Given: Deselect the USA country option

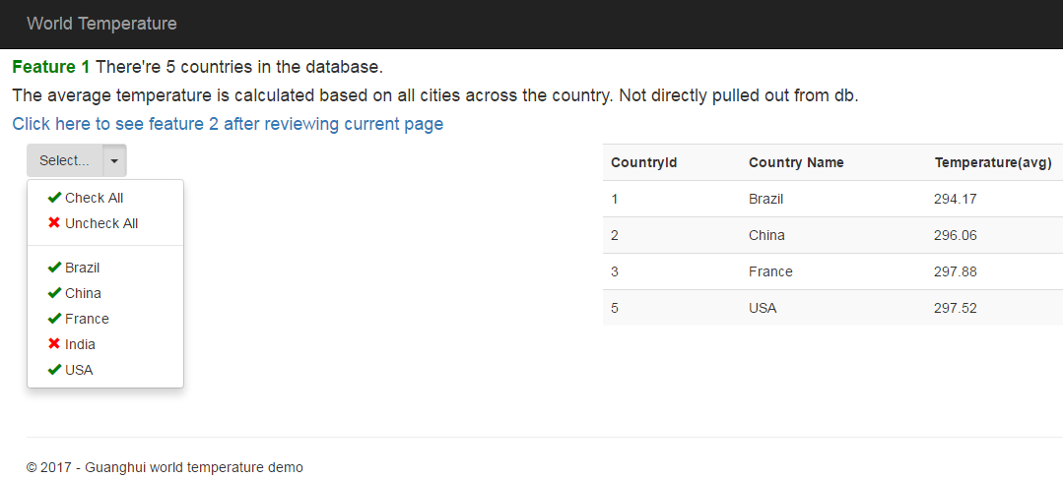Looking at the screenshot, I should (x=79, y=370).
